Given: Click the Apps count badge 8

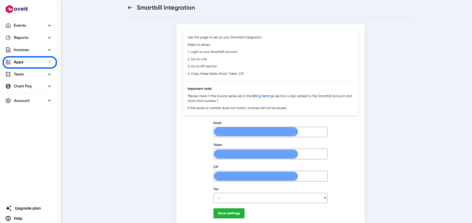Looking at the screenshot, I should tap(50, 62).
